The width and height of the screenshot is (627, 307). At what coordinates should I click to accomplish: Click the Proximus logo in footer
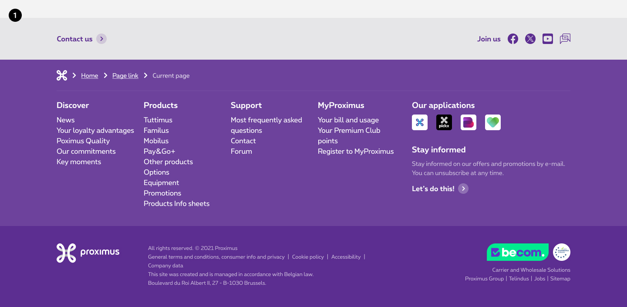pyautogui.click(x=88, y=253)
